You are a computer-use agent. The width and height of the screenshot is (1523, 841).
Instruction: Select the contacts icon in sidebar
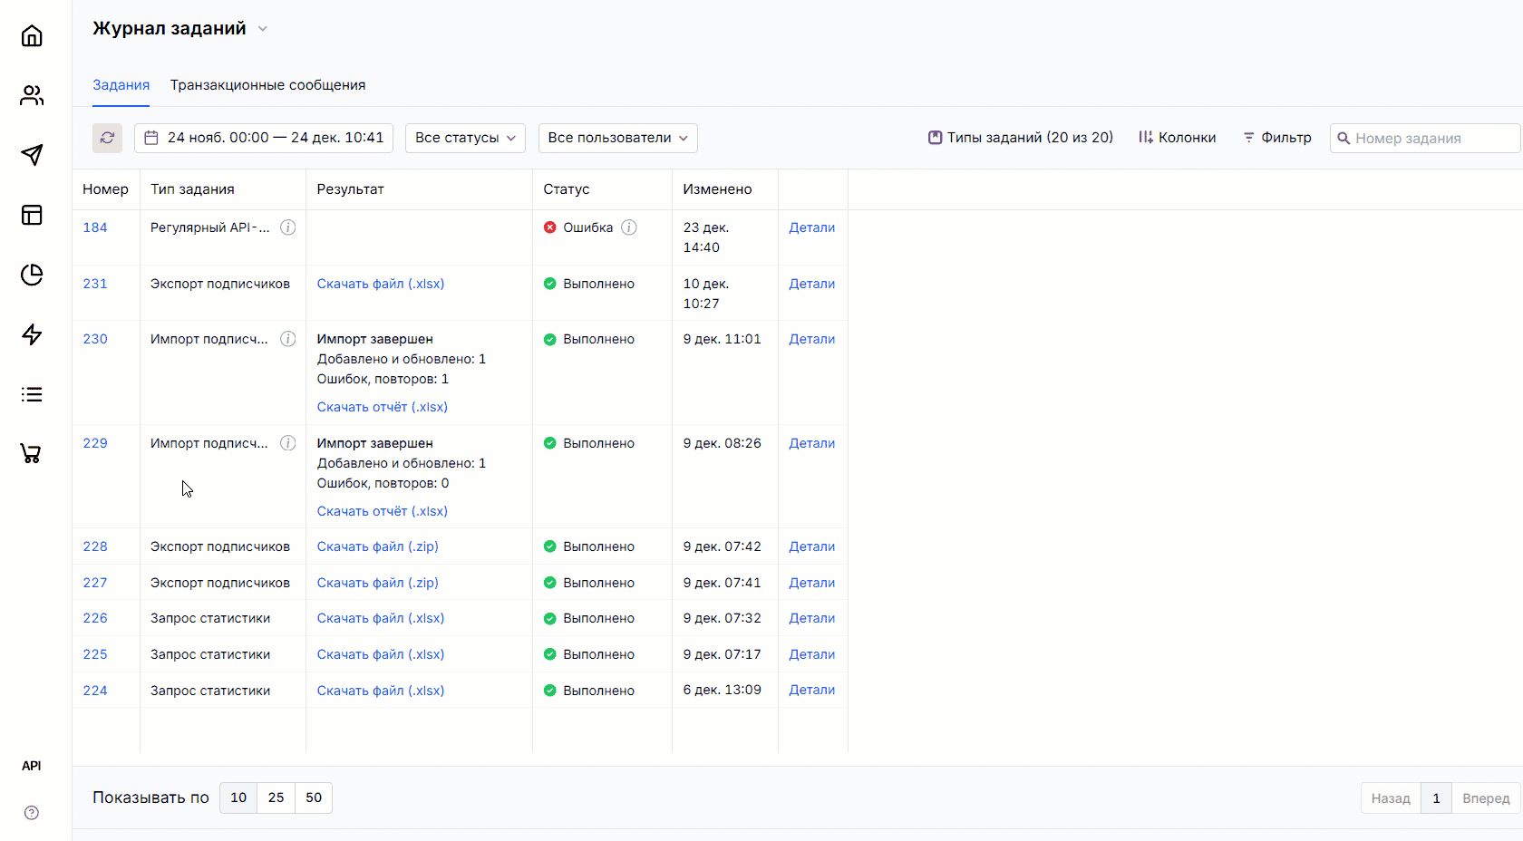tap(32, 95)
